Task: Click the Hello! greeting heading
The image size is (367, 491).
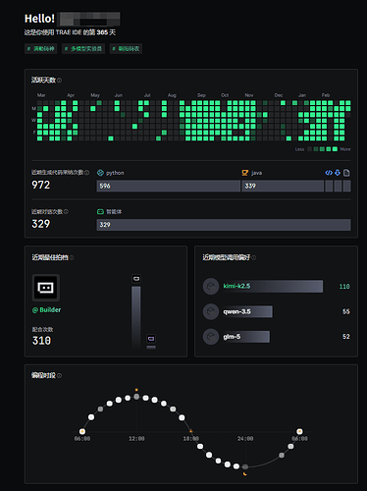Action: coord(39,19)
